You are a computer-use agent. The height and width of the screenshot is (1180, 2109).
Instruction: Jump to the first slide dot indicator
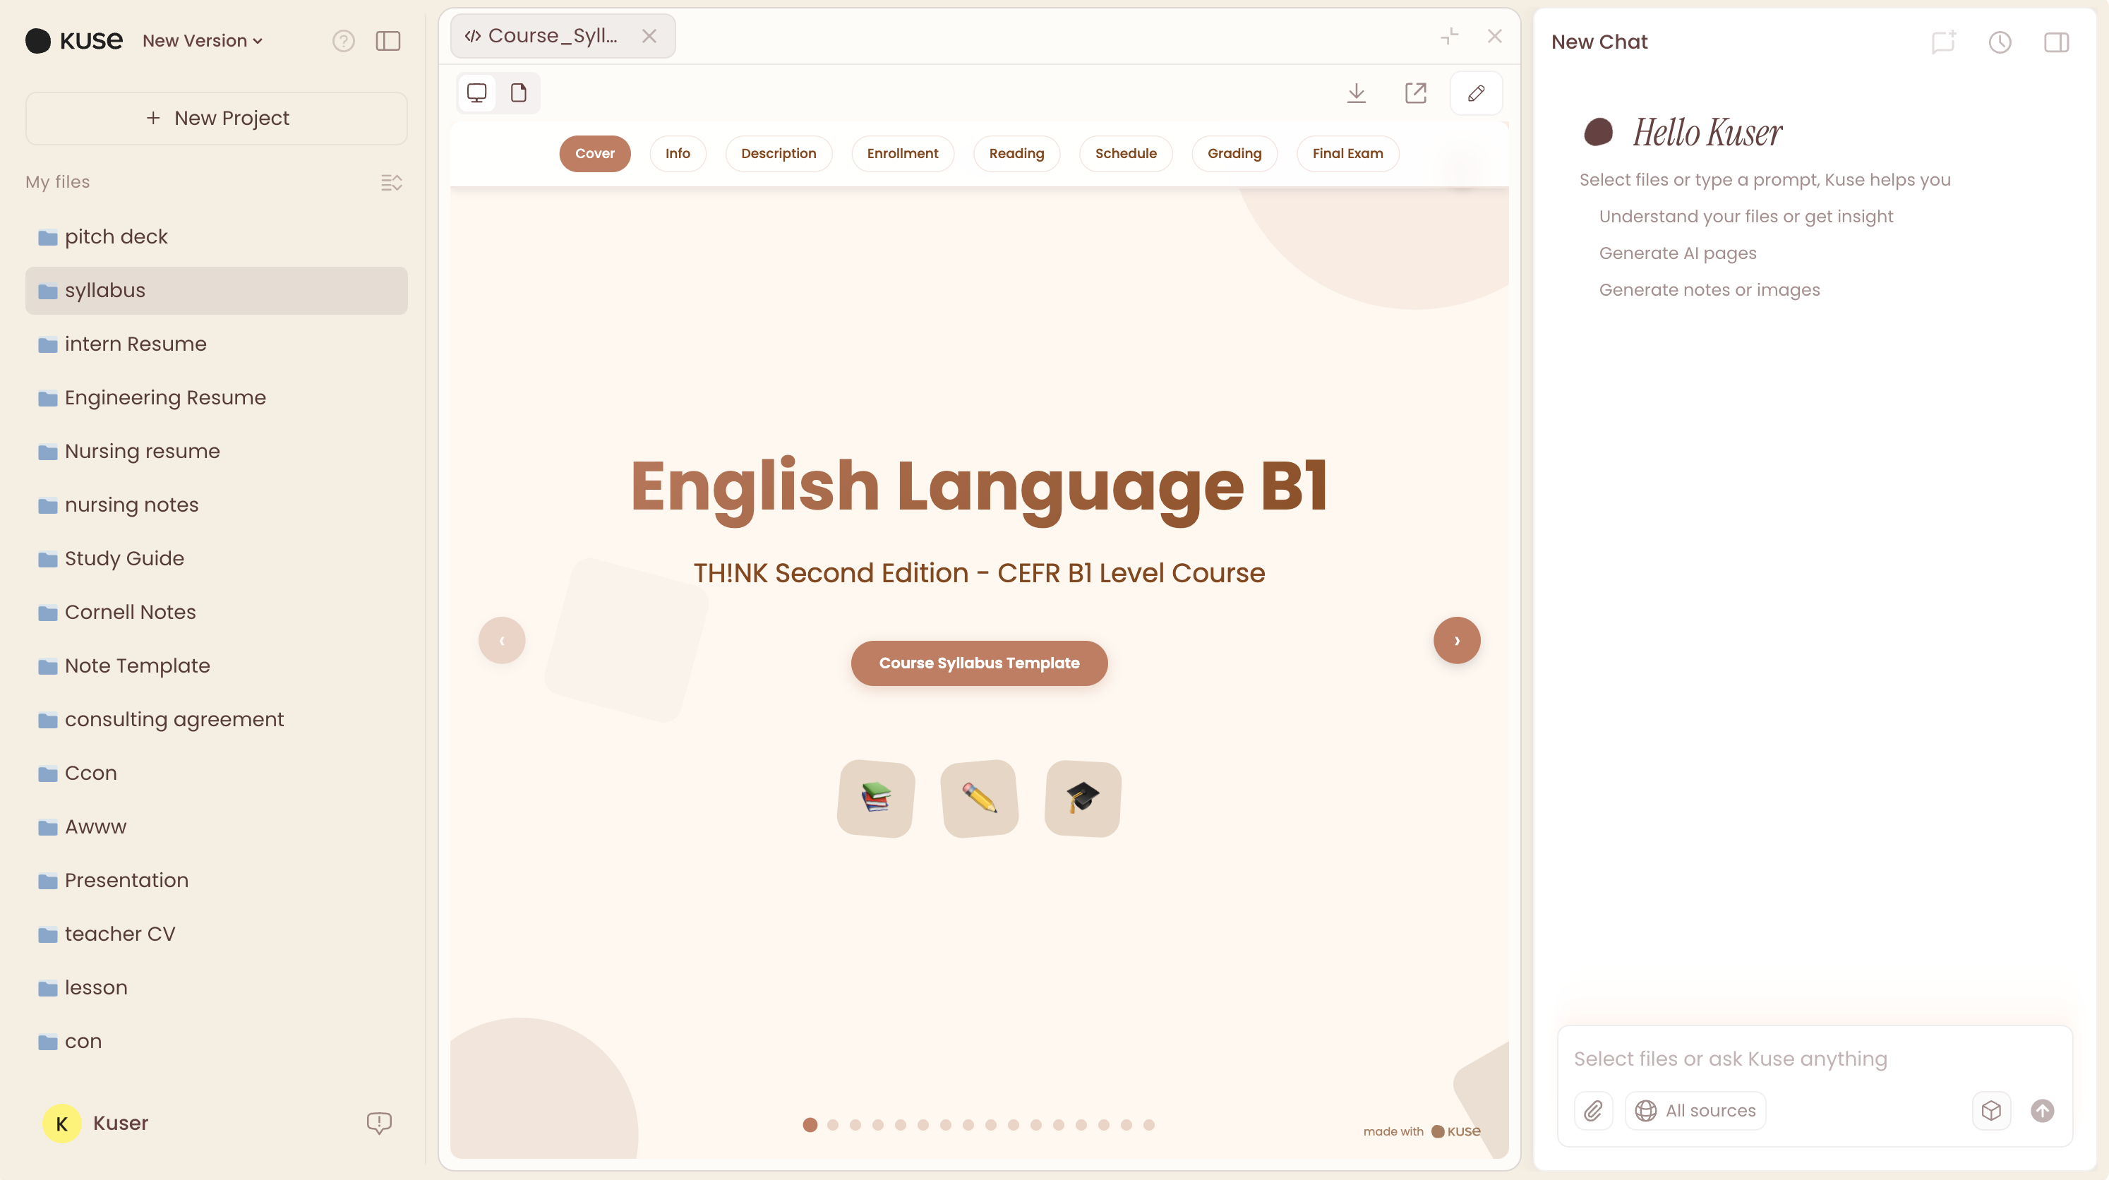click(810, 1125)
